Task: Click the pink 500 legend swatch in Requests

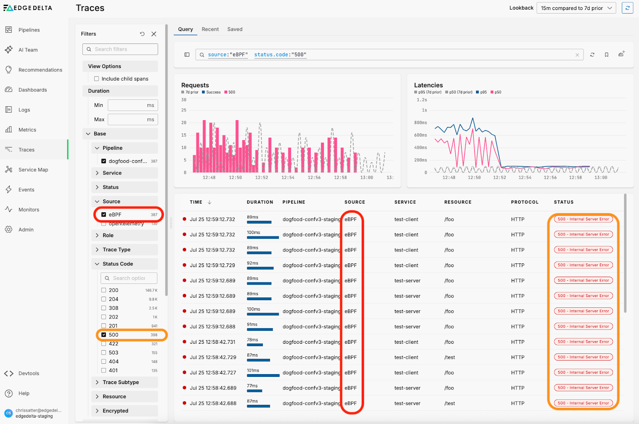Action: tap(226, 92)
